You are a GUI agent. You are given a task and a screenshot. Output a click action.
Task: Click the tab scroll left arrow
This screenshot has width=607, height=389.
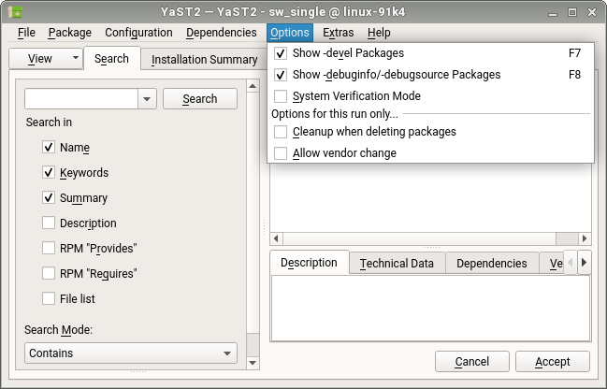570,263
